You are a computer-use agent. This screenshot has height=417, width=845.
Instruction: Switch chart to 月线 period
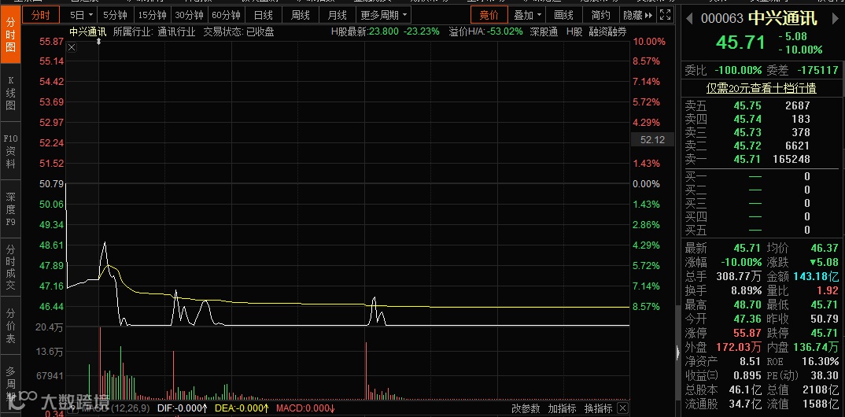(x=338, y=15)
